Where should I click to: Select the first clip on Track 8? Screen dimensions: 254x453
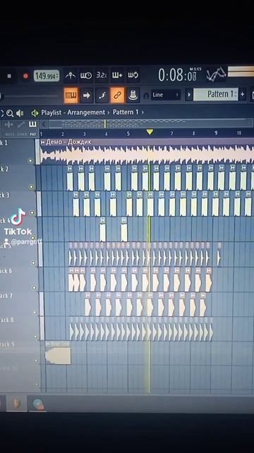[71, 328]
